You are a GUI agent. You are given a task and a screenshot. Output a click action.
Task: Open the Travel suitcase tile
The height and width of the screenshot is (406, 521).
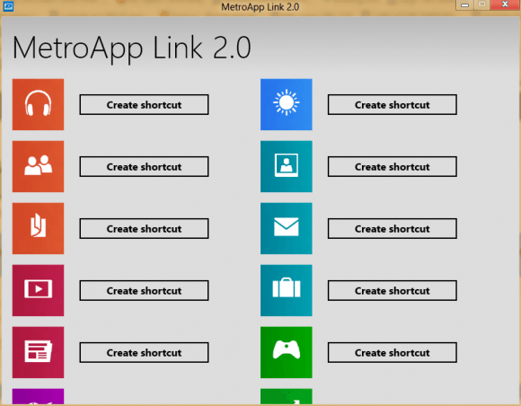pos(286,290)
